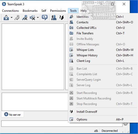The height and width of the screenshot is (134, 138).
Task: Open the Help menu
Action: click(x=84, y=11)
